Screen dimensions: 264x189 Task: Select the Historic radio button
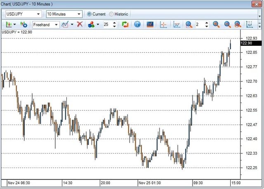point(118,14)
